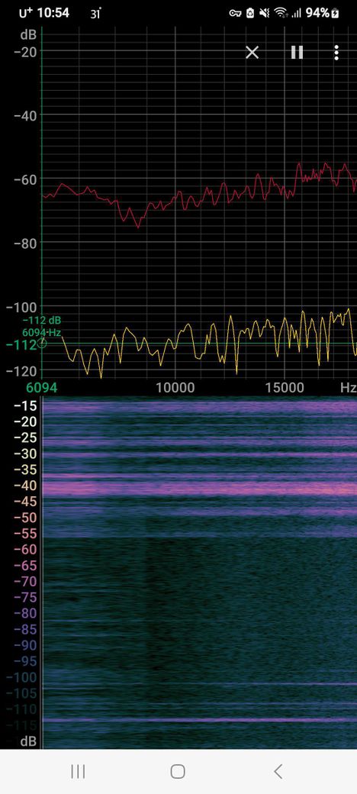The image size is (357, 794).
Task: Open Android recent apps
Action: click(x=78, y=771)
